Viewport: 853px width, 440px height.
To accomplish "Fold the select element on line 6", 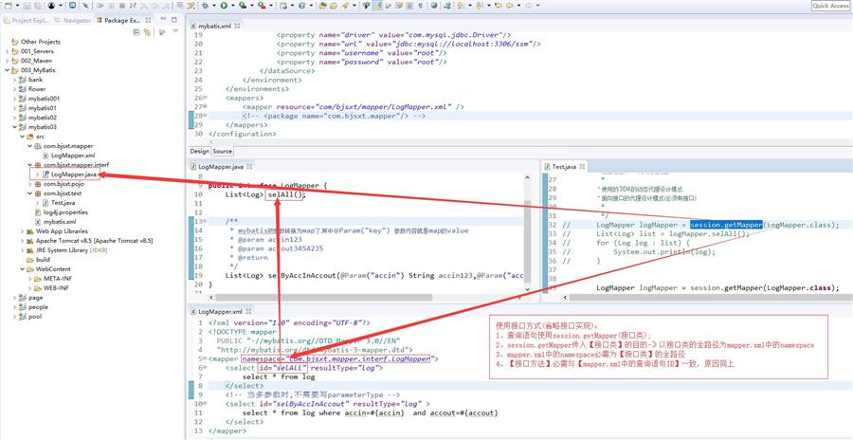I will tap(205, 368).
